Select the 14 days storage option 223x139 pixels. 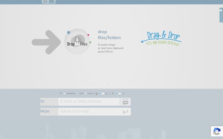coord(89,93)
